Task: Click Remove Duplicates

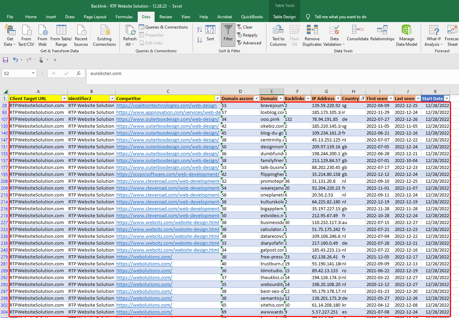Action: tap(312, 36)
